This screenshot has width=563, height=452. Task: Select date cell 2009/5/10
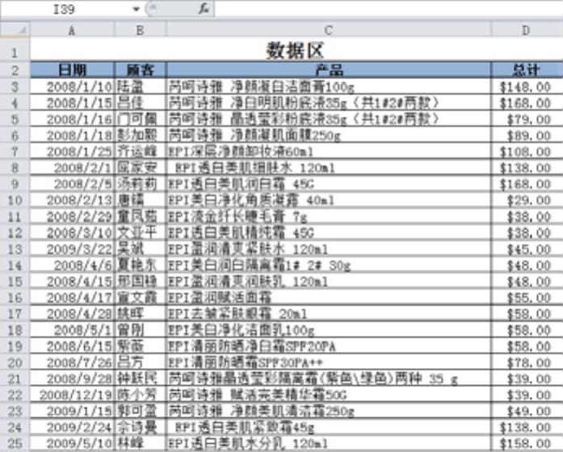pyautogui.click(x=72, y=443)
